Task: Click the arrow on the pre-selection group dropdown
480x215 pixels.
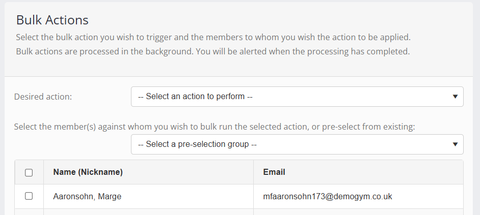Action: point(455,144)
